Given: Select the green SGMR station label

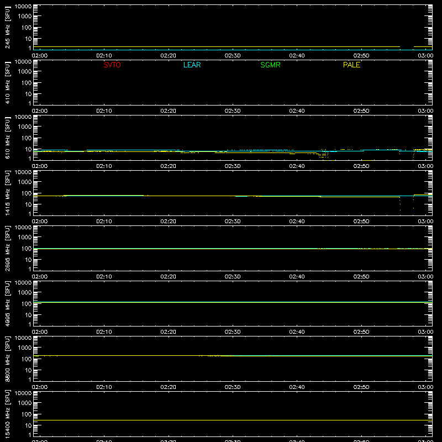Looking at the screenshot, I should coord(270,65).
